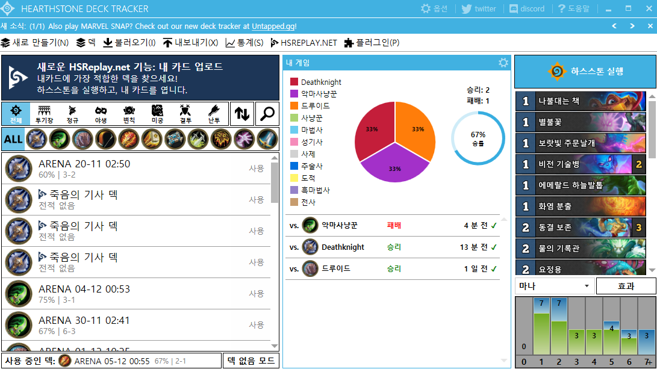Click 악마사냥꾼 purple legend swatch

tap(294, 94)
